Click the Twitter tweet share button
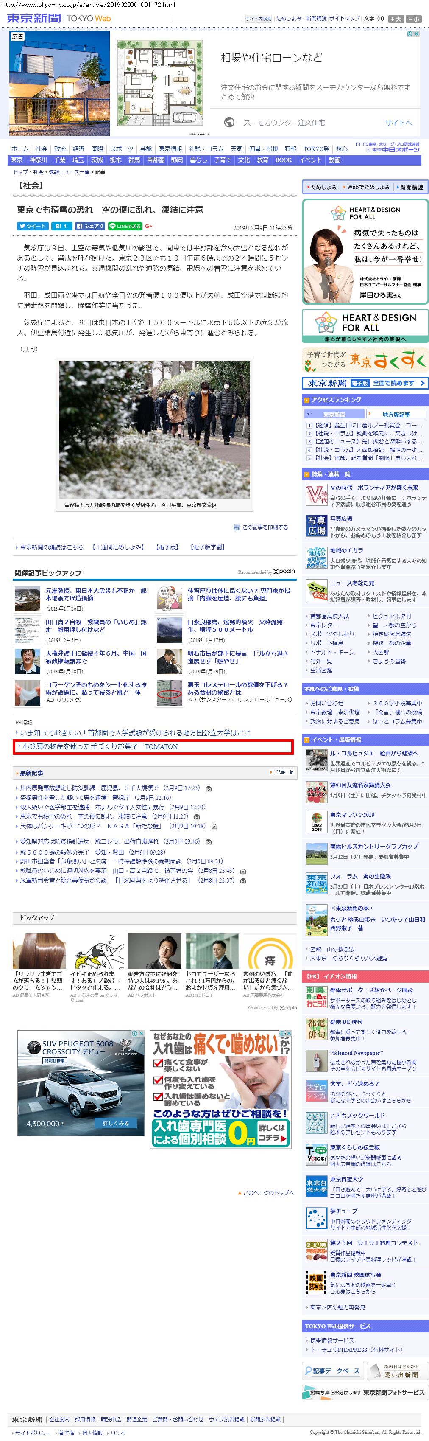This screenshot has width=429, height=1441. pyautogui.click(x=32, y=226)
